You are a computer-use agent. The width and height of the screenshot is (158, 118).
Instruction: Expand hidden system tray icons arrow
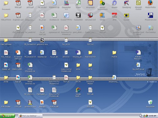click(141, 116)
